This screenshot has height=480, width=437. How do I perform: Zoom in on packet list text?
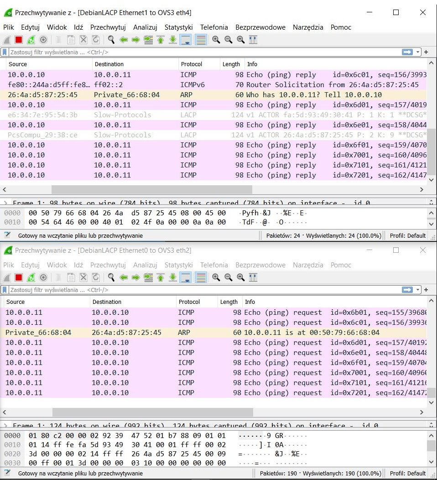coord(215,40)
